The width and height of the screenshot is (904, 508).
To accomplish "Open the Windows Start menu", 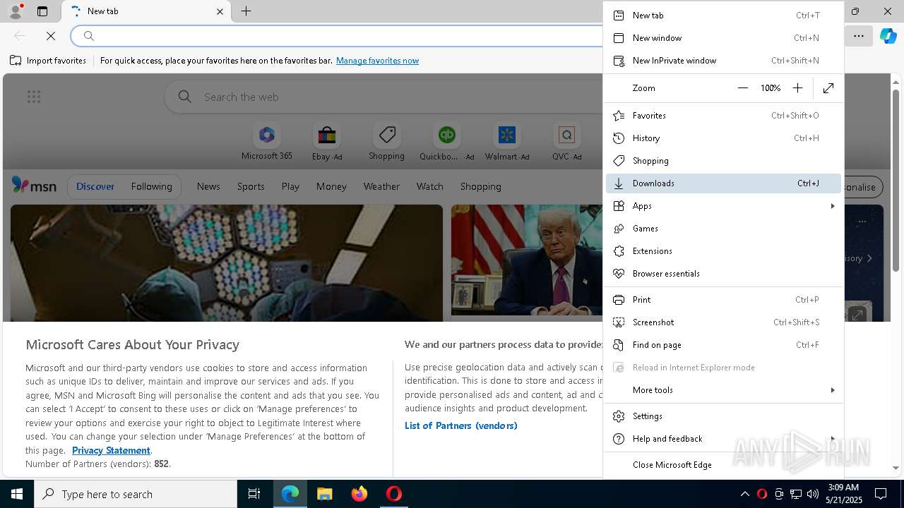I will [x=17, y=494].
